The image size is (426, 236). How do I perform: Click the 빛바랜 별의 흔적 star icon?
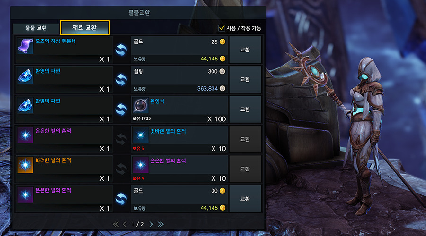[141, 135]
